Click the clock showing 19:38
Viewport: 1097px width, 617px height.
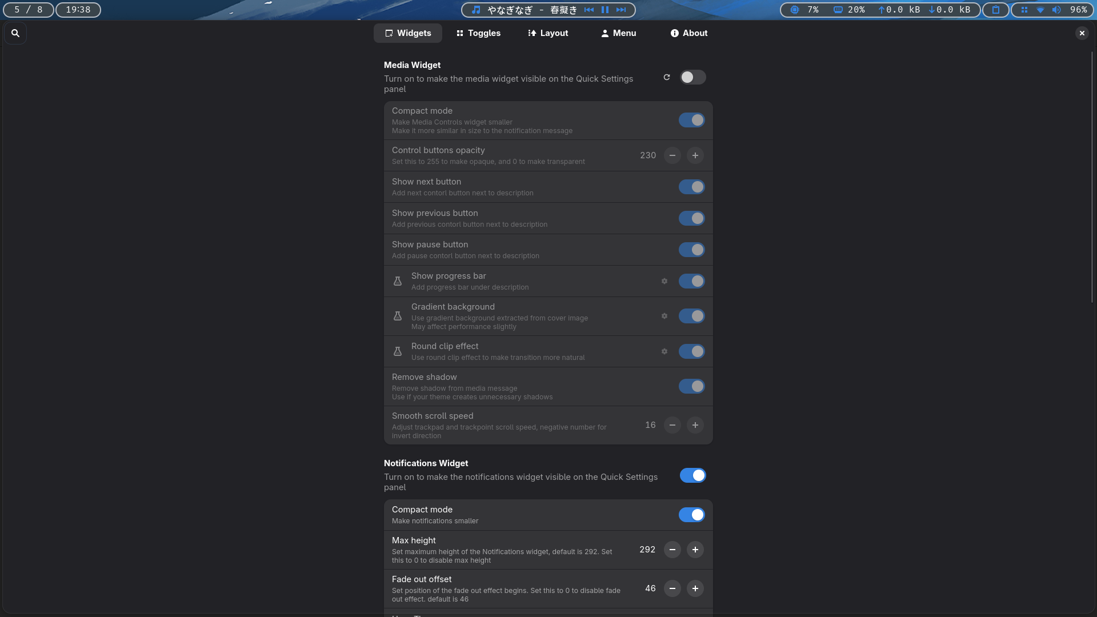tap(78, 10)
